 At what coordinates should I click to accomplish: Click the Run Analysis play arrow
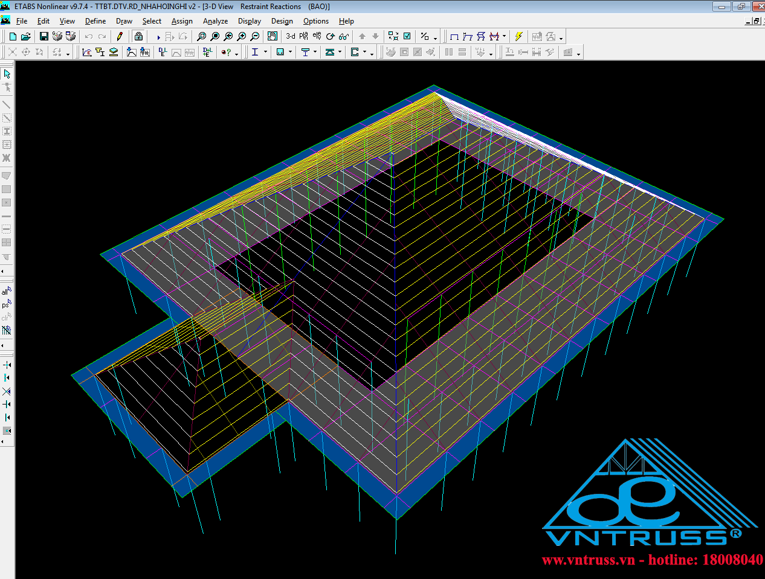[x=158, y=37]
